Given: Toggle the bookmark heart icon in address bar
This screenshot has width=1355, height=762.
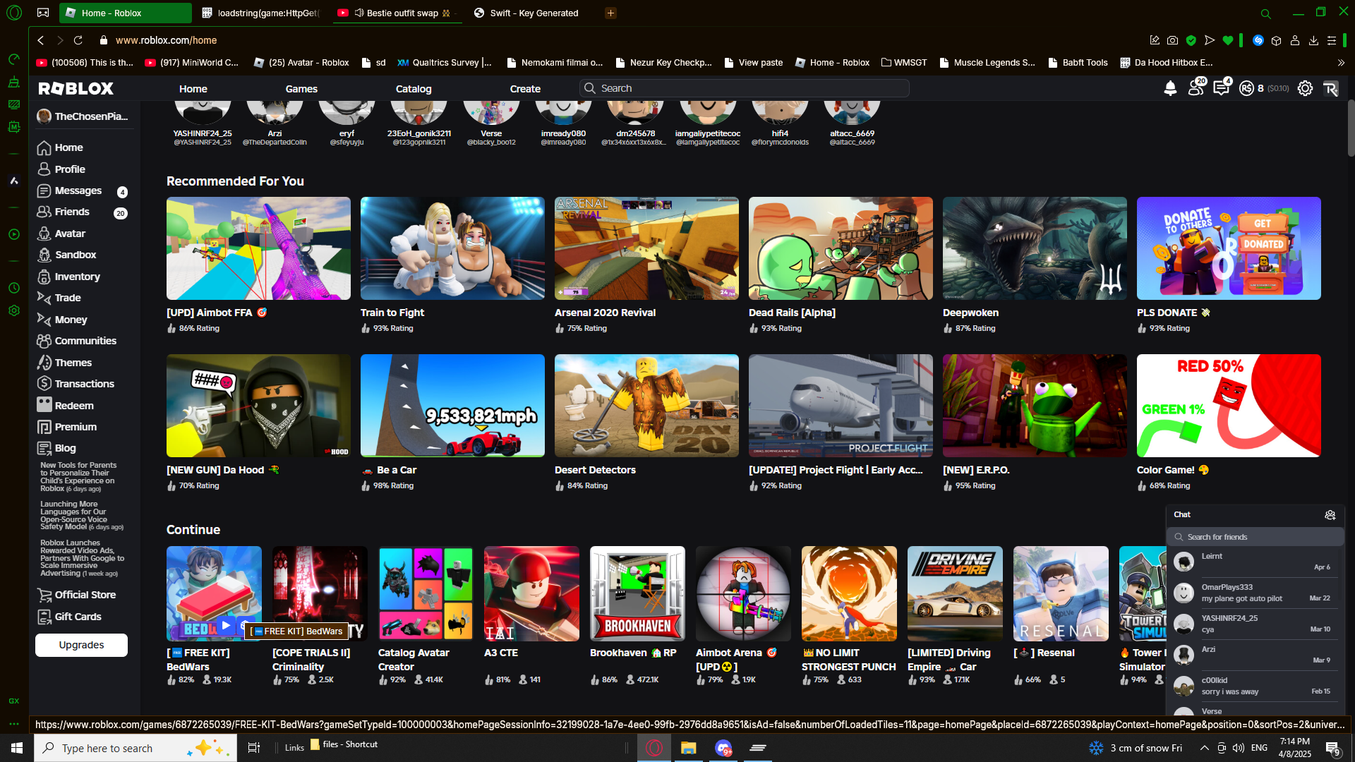Looking at the screenshot, I should (1228, 40).
